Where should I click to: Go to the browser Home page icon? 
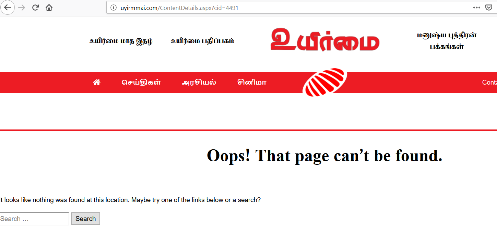[x=49, y=8]
